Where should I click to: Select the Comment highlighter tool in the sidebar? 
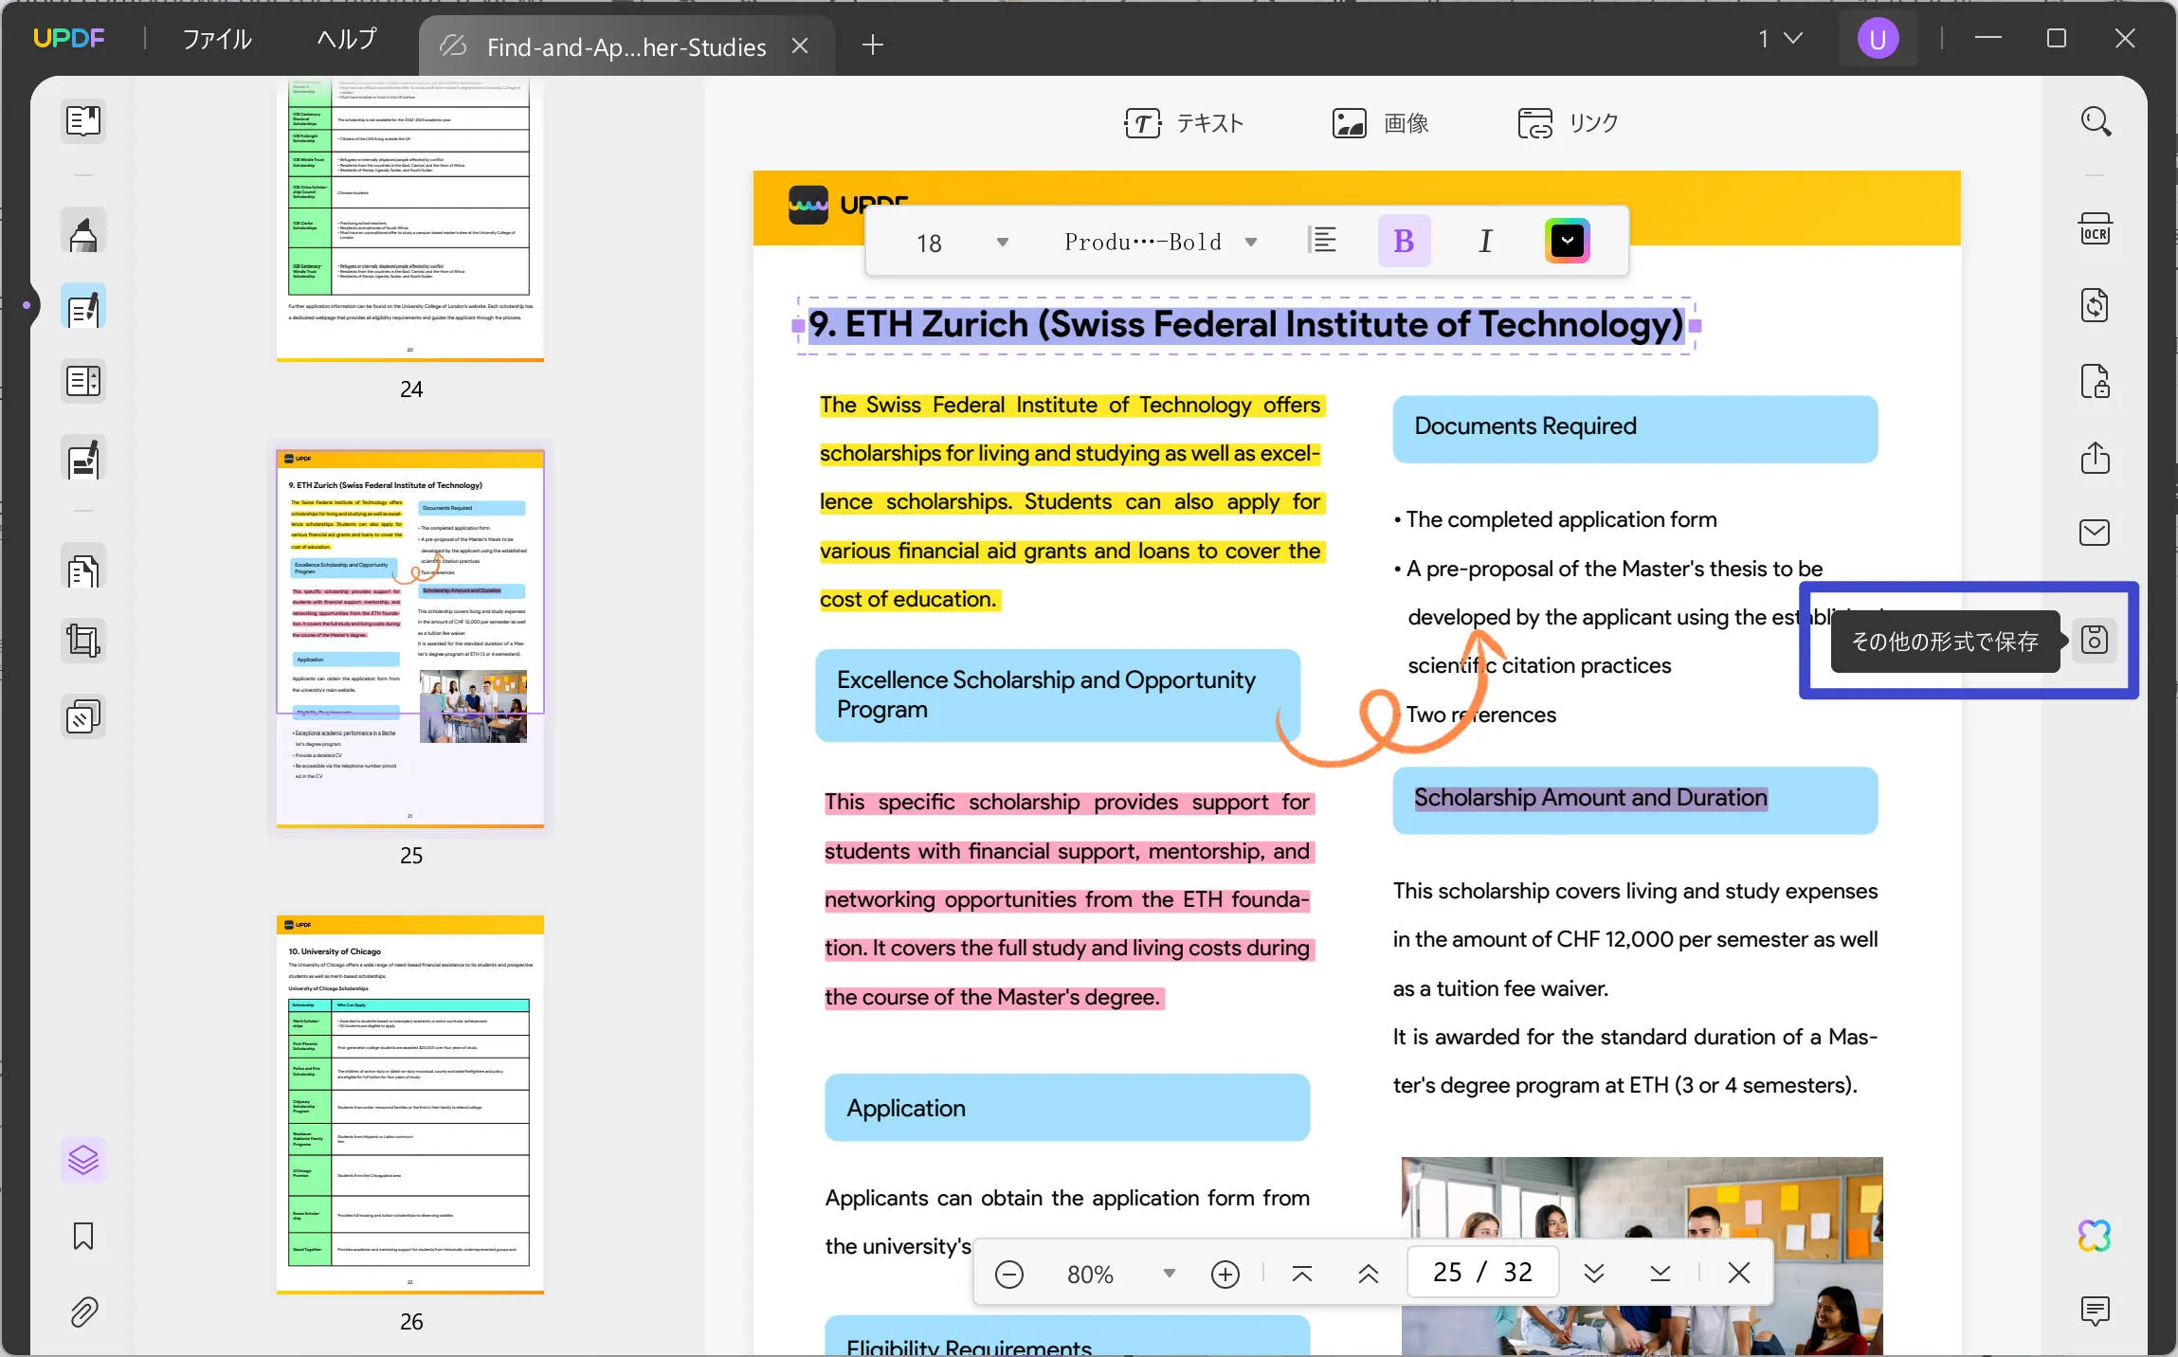pyautogui.click(x=83, y=231)
